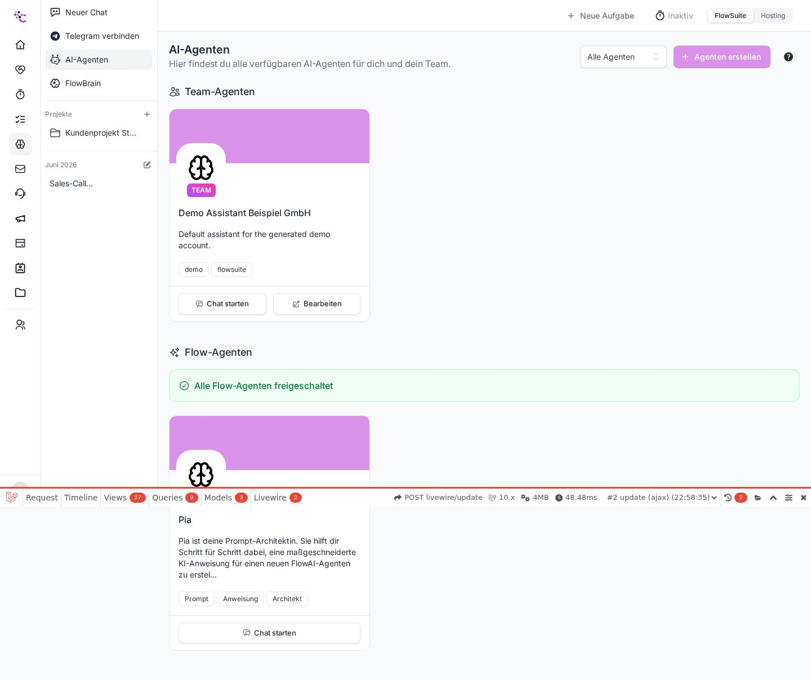Add a project with the plus icon
The width and height of the screenshot is (811, 680).
click(x=147, y=114)
